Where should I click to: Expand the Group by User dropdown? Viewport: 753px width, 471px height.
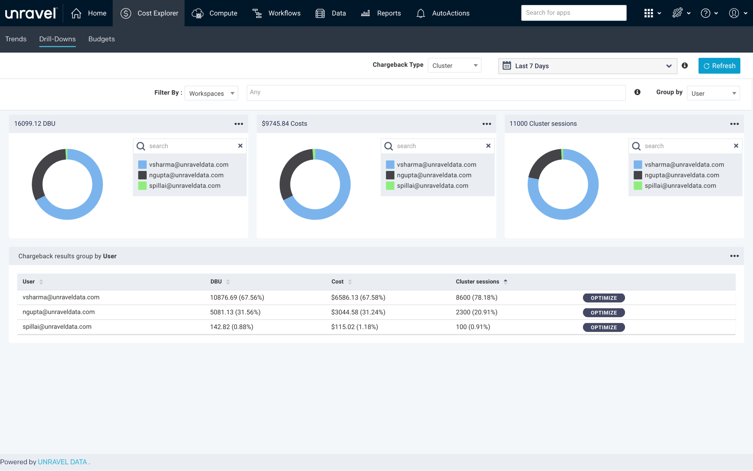[713, 93]
